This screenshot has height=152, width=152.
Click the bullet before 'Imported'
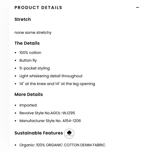click(x=15, y=105)
